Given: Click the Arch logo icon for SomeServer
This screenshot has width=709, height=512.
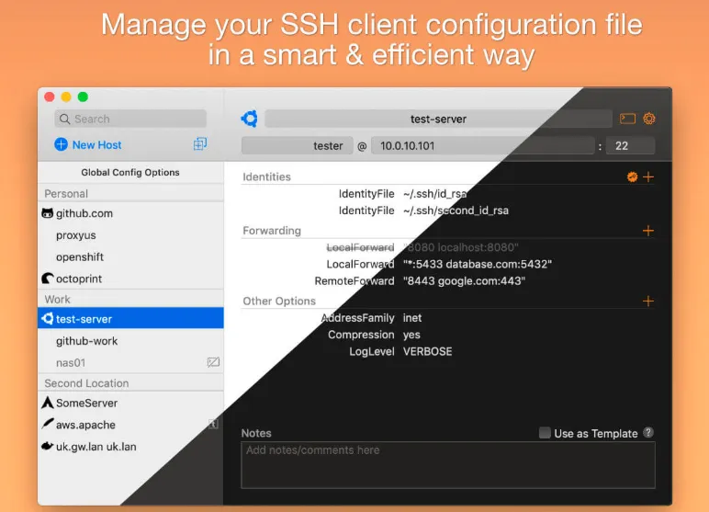Looking at the screenshot, I should [x=48, y=403].
